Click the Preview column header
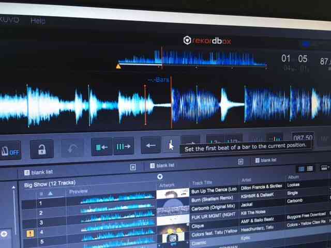Screen dimensions: 331x248 pos(78,192)
